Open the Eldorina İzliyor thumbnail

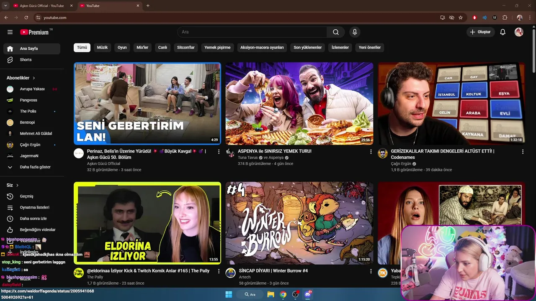tap(147, 223)
